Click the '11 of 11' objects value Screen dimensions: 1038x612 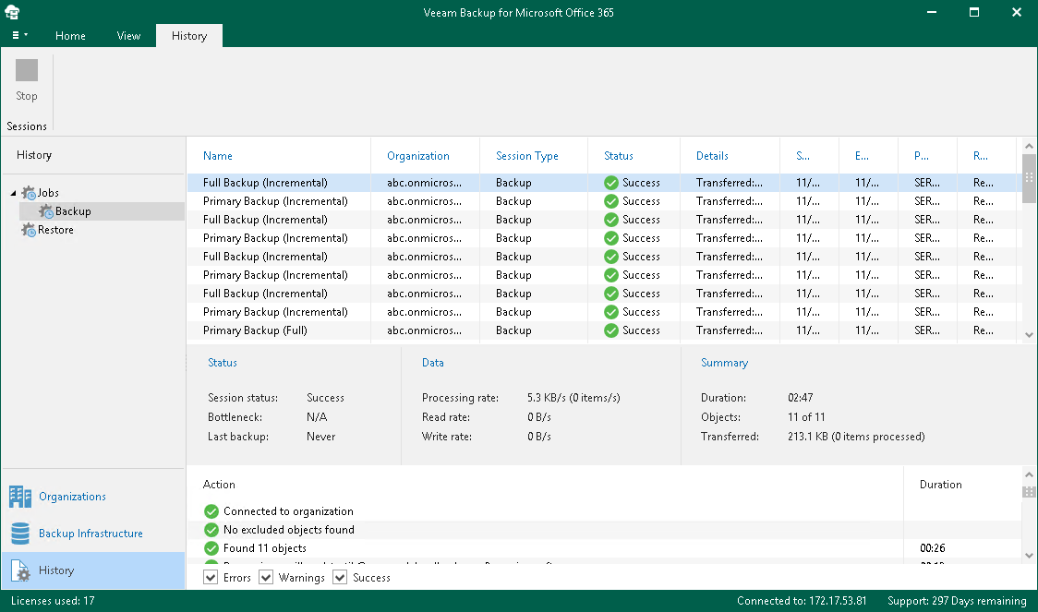[x=806, y=417]
